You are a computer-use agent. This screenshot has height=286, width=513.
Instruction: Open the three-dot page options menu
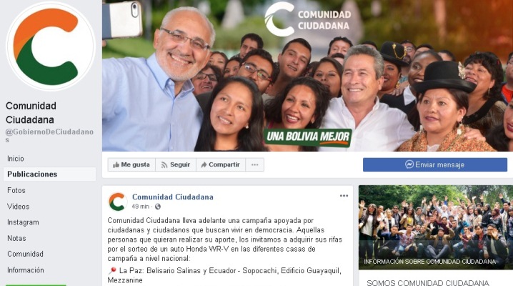tap(255, 164)
